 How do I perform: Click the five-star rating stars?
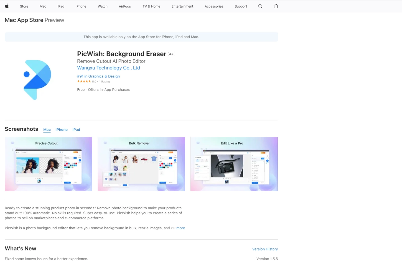(84, 81)
